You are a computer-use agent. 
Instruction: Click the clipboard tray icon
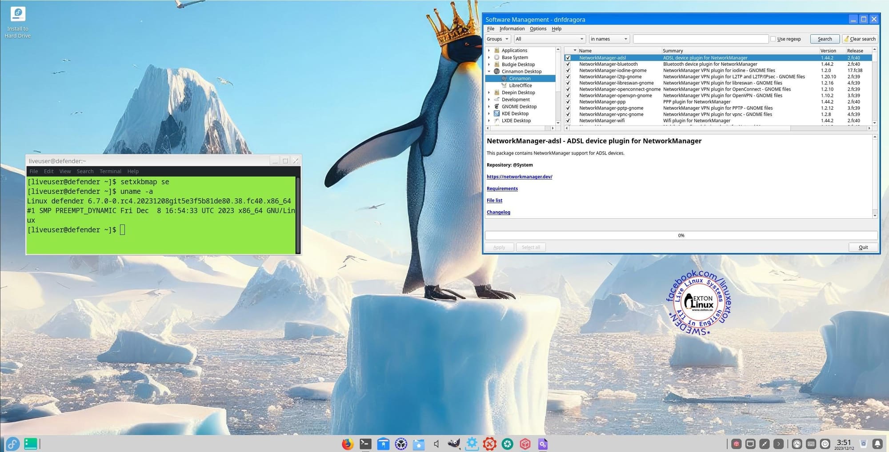click(750, 444)
